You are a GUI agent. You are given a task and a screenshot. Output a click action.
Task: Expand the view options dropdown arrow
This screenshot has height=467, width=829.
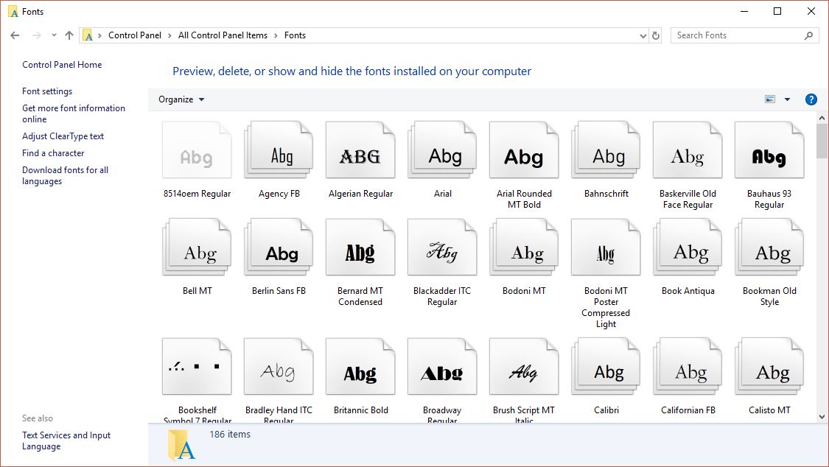[x=787, y=99]
